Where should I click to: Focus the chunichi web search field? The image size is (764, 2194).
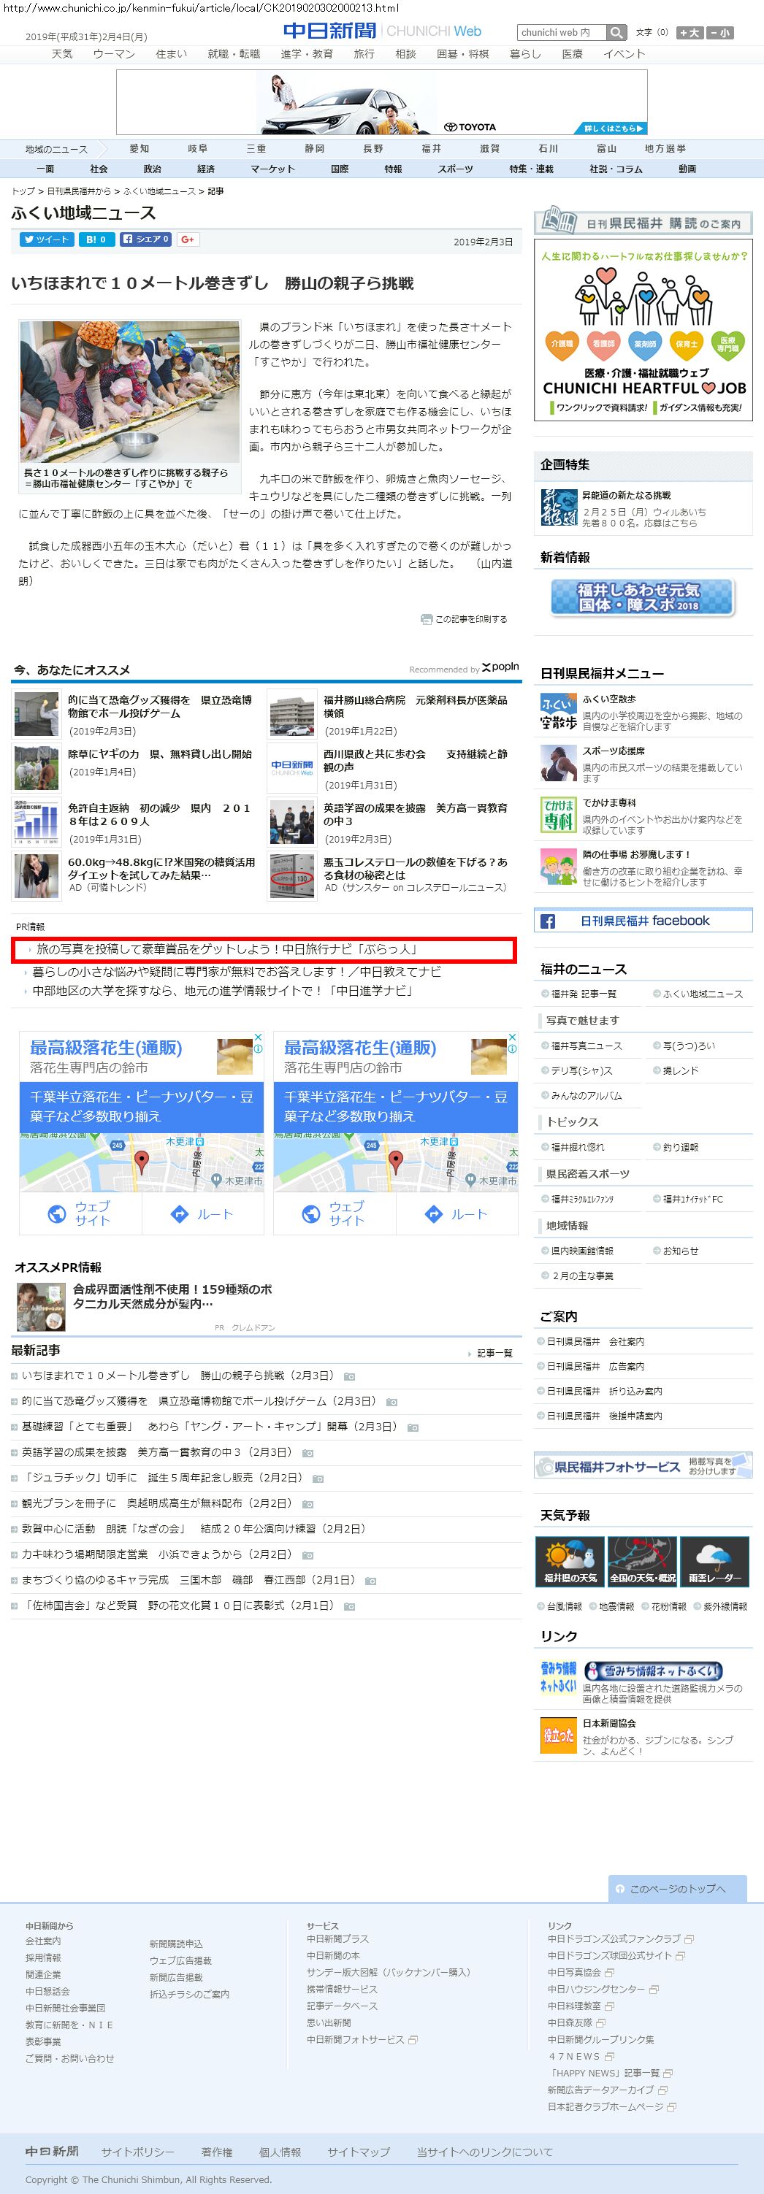(x=561, y=32)
